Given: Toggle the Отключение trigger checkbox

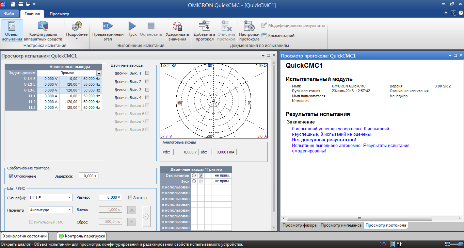Looking at the screenshot, I should 11,176.
